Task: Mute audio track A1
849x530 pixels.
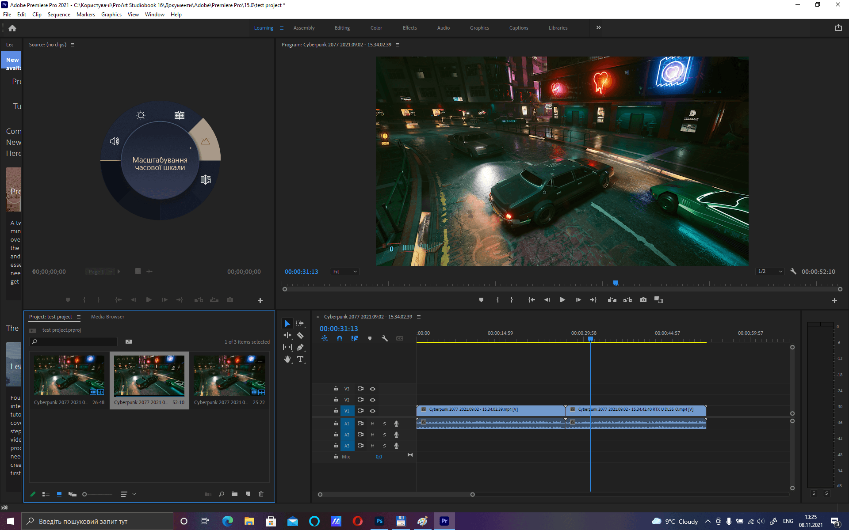Action: 372,424
